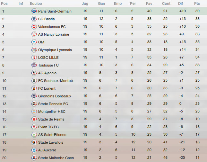
Task: Select the Stade Lavallois relegation row
Action: [x=103, y=142]
